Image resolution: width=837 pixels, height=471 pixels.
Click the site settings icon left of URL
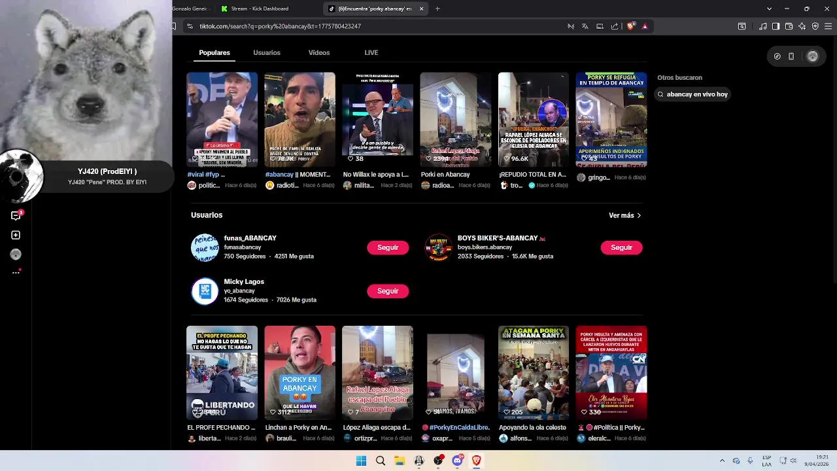tap(190, 26)
